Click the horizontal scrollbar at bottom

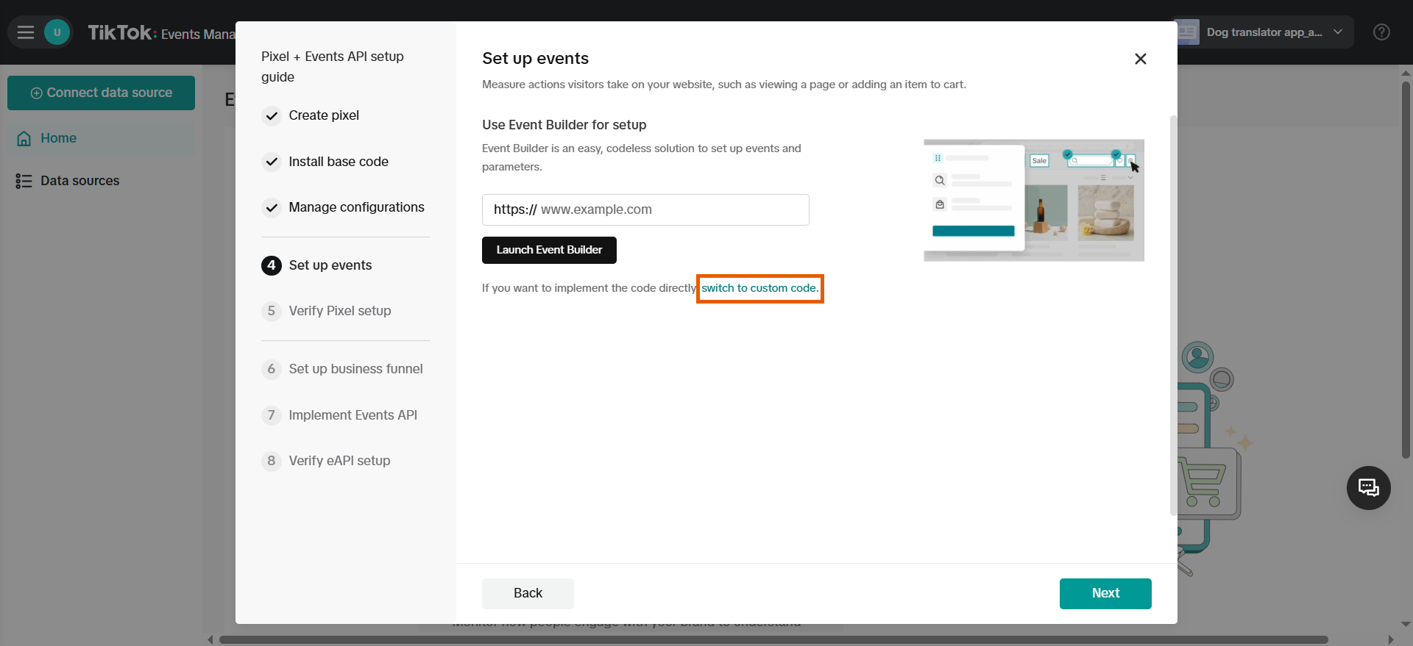tap(773, 639)
